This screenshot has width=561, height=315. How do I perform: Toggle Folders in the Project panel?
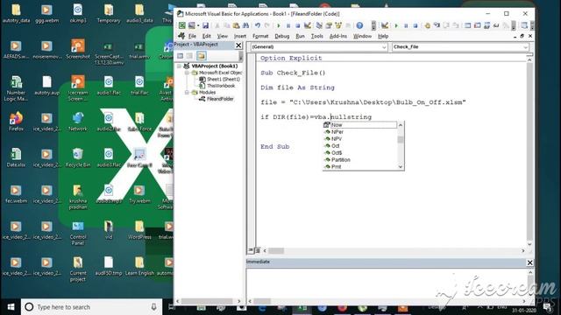(x=201, y=56)
